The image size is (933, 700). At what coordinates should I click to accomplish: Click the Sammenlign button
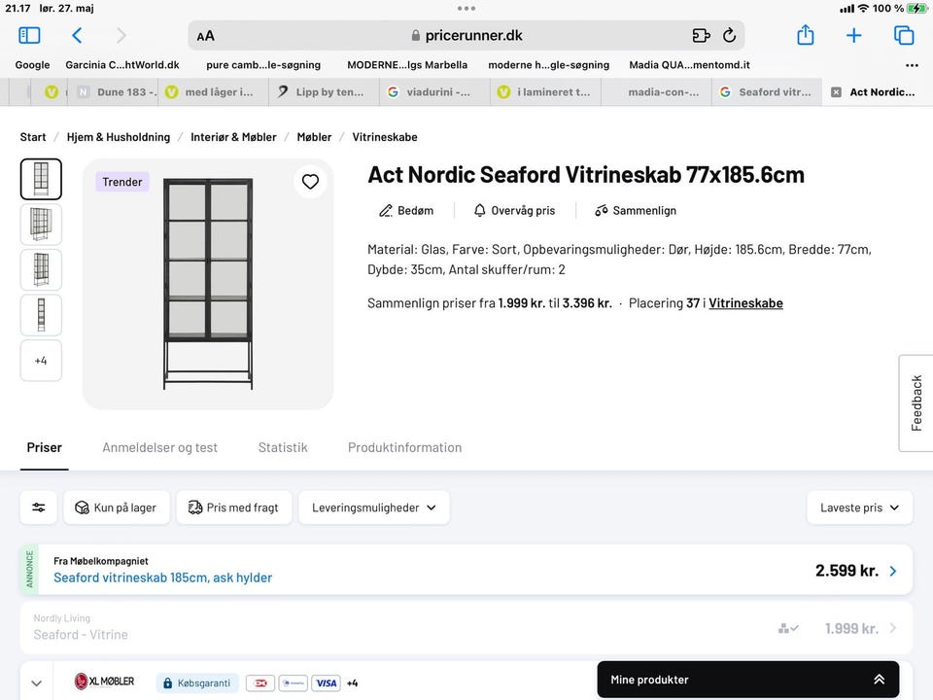click(636, 211)
